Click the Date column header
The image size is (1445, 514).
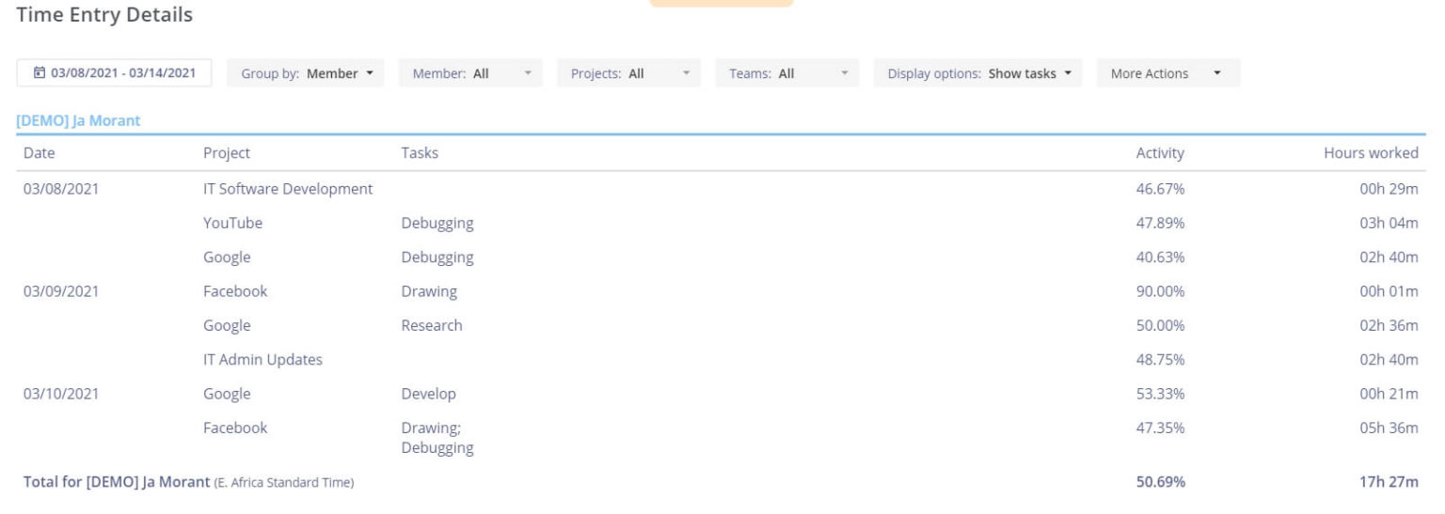[x=40, y=153]
